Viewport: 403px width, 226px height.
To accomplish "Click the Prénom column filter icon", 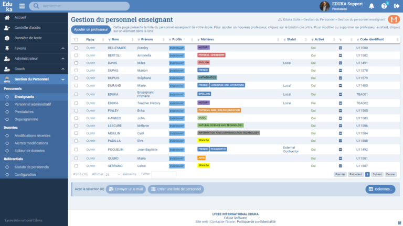I will [x=139, y=40].
